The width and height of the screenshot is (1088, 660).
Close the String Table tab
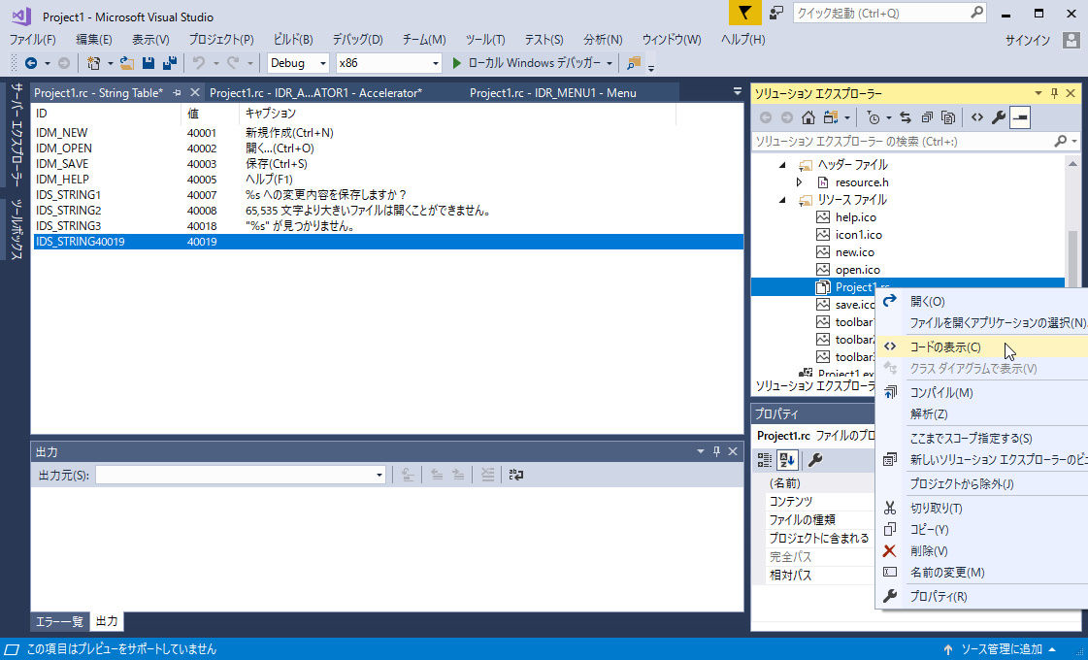[195, 92]
